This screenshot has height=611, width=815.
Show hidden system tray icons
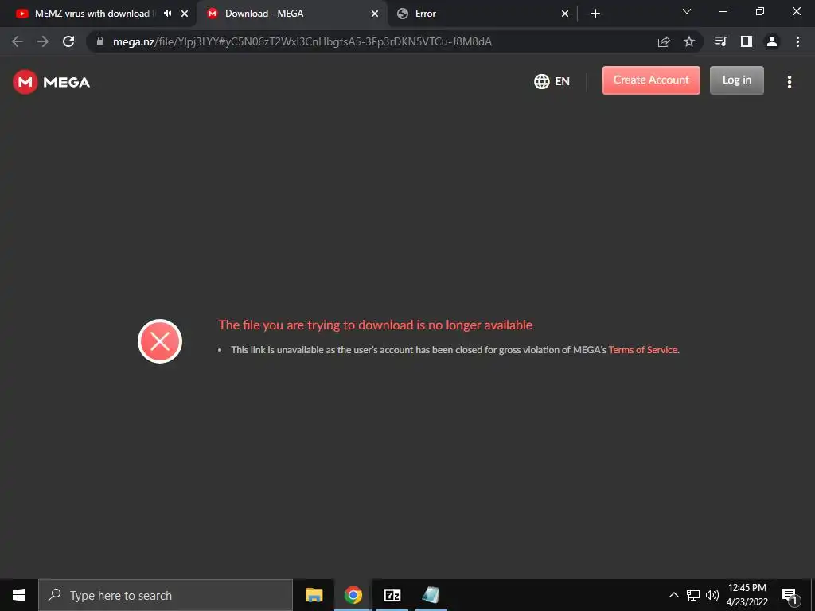click(673, 595)
